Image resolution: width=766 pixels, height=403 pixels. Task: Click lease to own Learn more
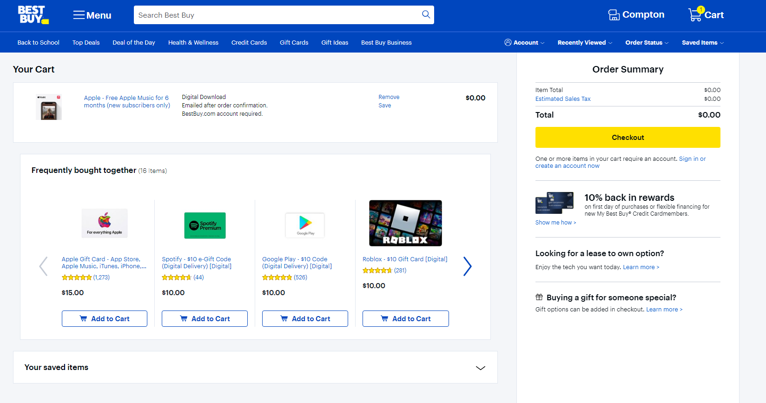(x=641, y=267)
